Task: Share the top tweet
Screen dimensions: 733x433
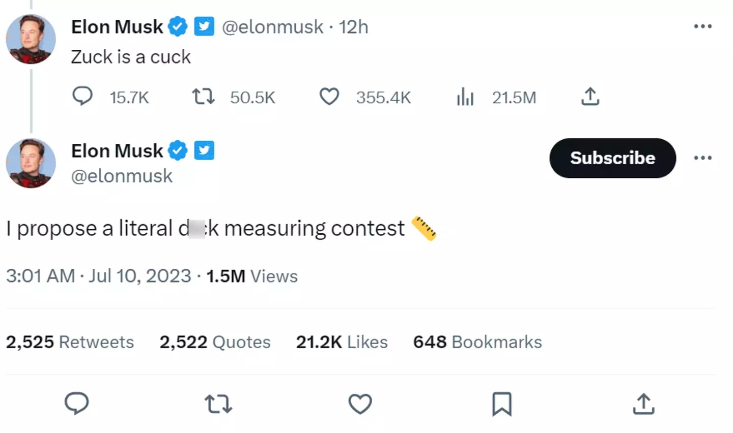Action: 590,97
